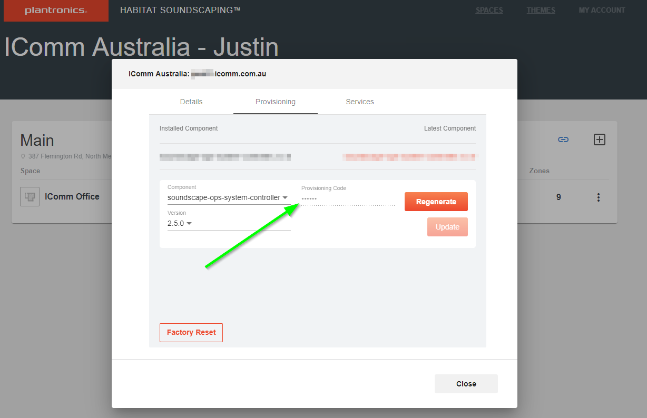Click the Installed Component label
Screen dimensions: 647x418
pos(189,128)
